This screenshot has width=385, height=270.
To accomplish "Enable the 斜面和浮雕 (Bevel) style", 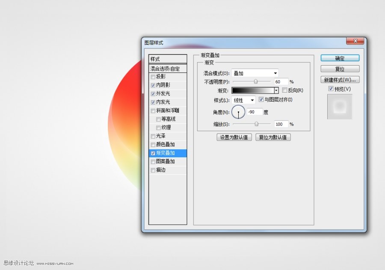I will (153, 110).
